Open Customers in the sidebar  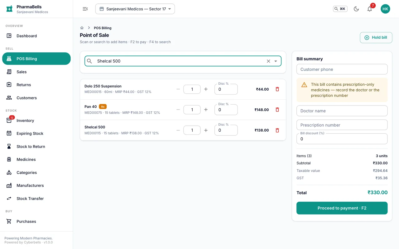pyautogui.click(x=36, y=98)
